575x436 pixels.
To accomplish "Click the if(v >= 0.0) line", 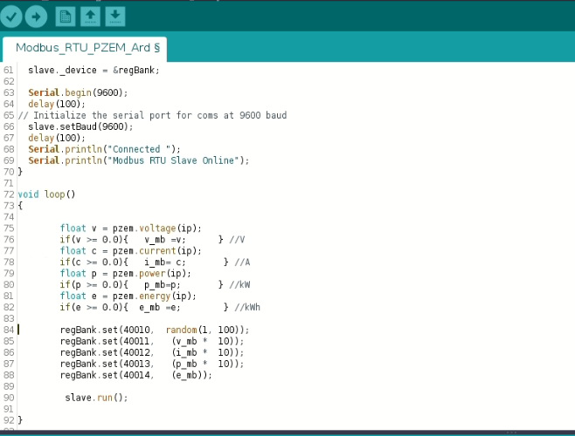I will [153, 240].
